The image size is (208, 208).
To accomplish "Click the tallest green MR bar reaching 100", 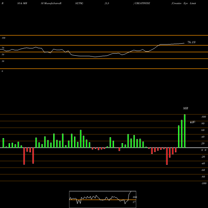I will (185, 131).
